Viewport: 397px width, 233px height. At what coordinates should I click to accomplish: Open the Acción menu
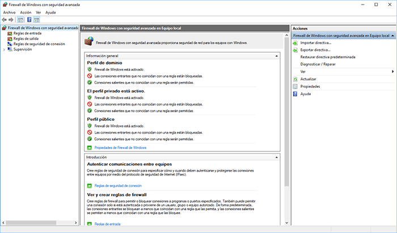click(26, 12)
